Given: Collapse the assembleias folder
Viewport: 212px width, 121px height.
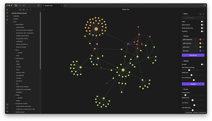Looking at the screenshot, I should [14, 25].
